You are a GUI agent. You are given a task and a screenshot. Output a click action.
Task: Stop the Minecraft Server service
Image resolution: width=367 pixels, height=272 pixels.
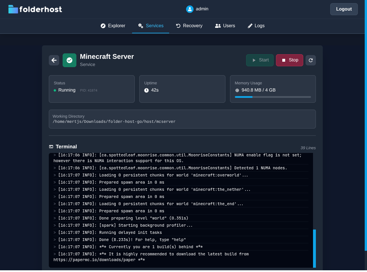click(x=289, y=60)
